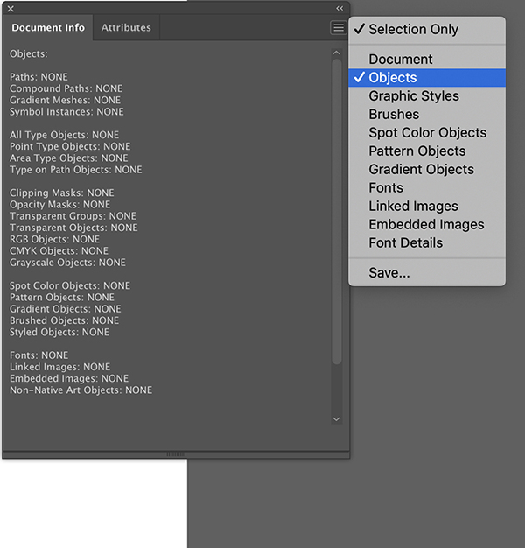Image resolution: width=525 pixels, height=548 pixels.
Task: Choose Embedded Images menu item
Action: click(x=426, y=225)
